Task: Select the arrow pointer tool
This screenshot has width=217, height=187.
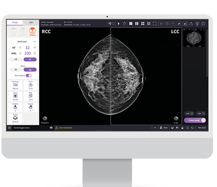Action: click(x=119, y=24)
